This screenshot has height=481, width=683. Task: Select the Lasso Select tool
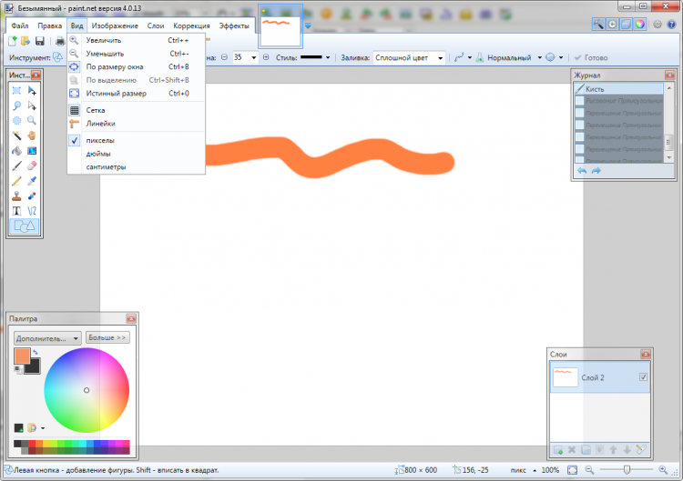pyautogui.click(x=16, y=105)
